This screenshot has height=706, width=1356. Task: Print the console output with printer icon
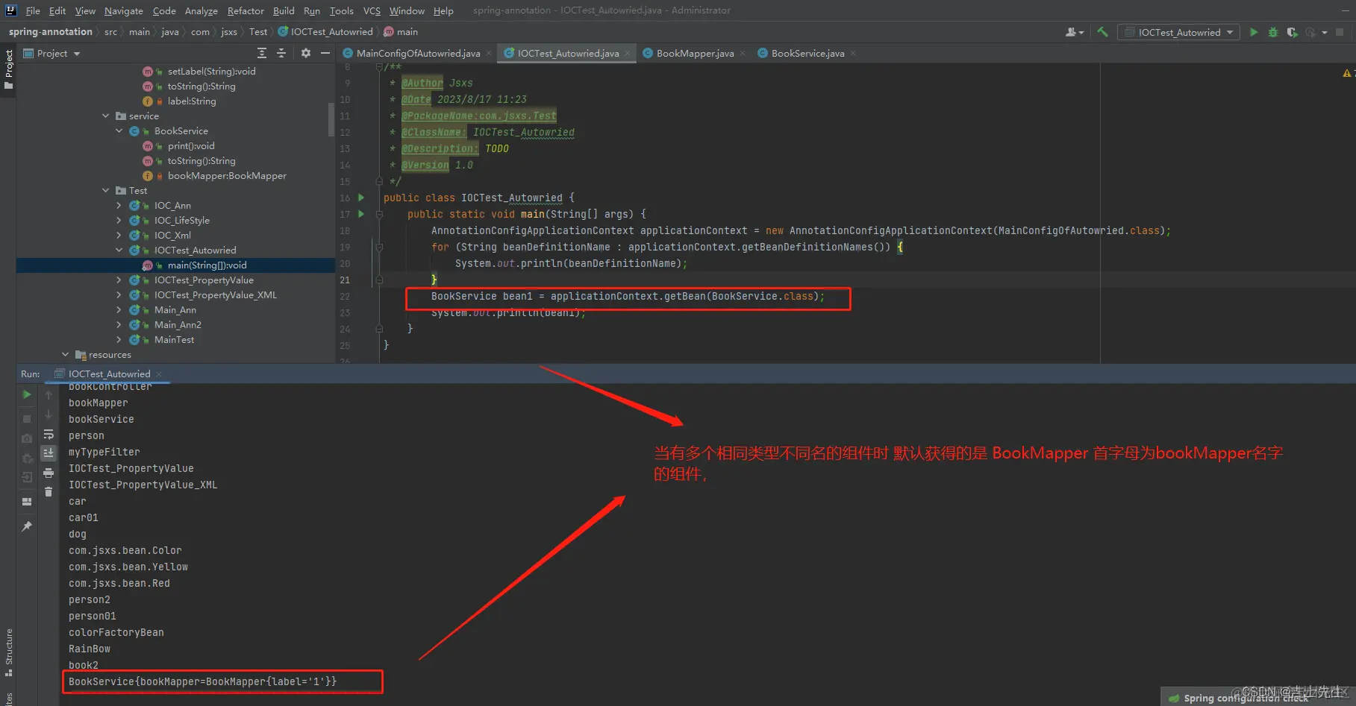[x=49, y=473]
